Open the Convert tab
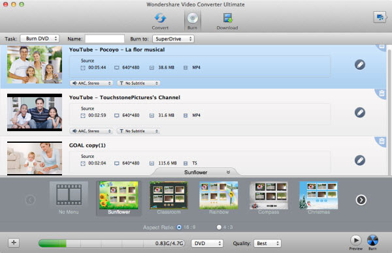This screenshot has height=253, width=392. point(160,21)
